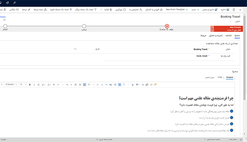Select the انتشار process stage circle

(x=5, y=26)
